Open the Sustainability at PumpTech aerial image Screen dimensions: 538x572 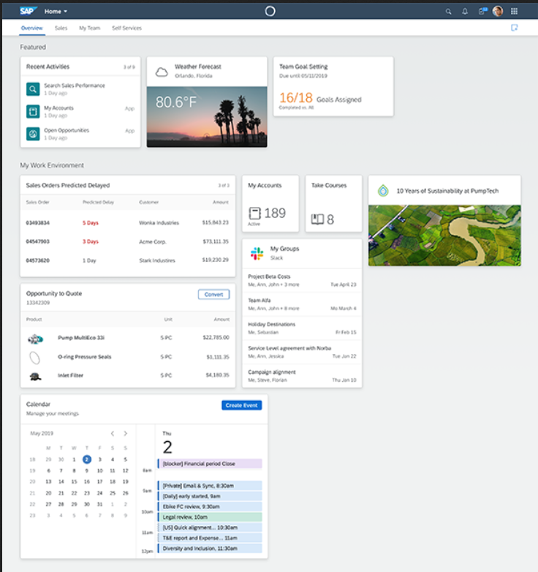(444, 235)
